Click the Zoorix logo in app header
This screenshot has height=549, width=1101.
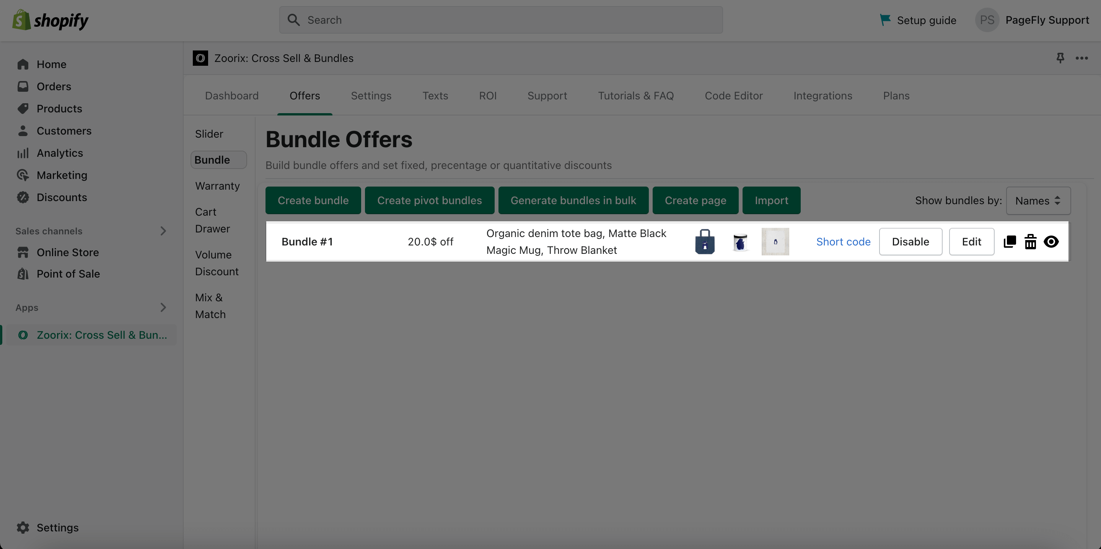[x=200, y=58]
